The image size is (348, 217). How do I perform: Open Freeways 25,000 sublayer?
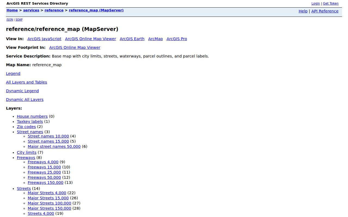(44, 172)
